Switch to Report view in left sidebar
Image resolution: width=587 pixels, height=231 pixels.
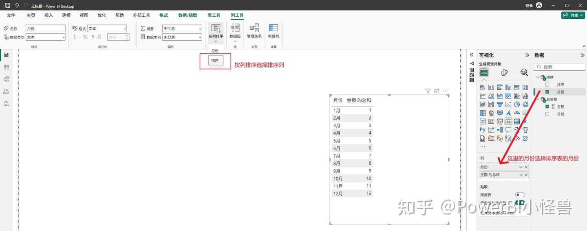point(6,55)
